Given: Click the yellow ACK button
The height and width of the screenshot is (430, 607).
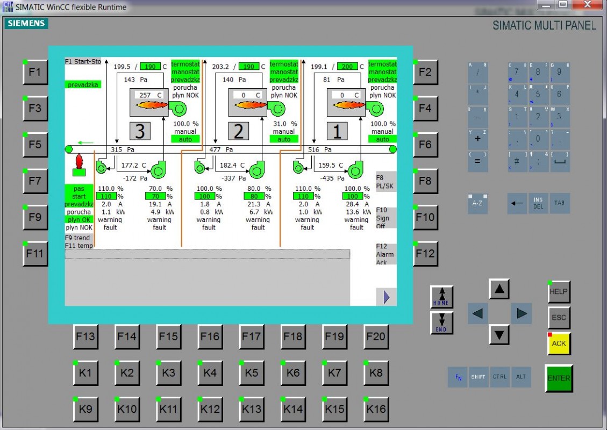Looking at the screenshot, I should (559, 343).
